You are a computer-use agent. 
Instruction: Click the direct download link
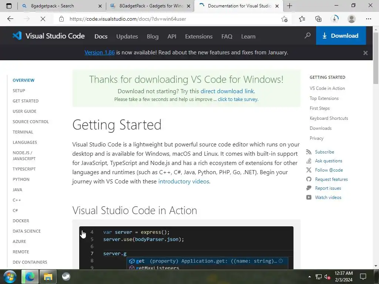[228, 91]
